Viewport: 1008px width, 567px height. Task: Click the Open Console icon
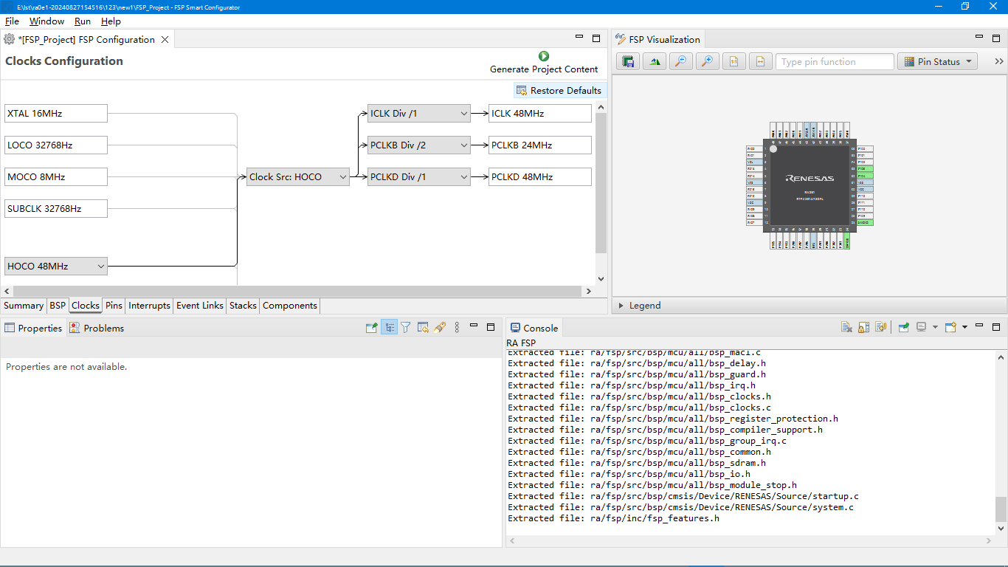click(950, 328)
